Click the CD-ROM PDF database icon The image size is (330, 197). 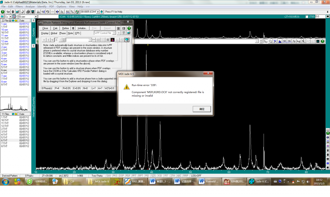click(x=77, y=12)
